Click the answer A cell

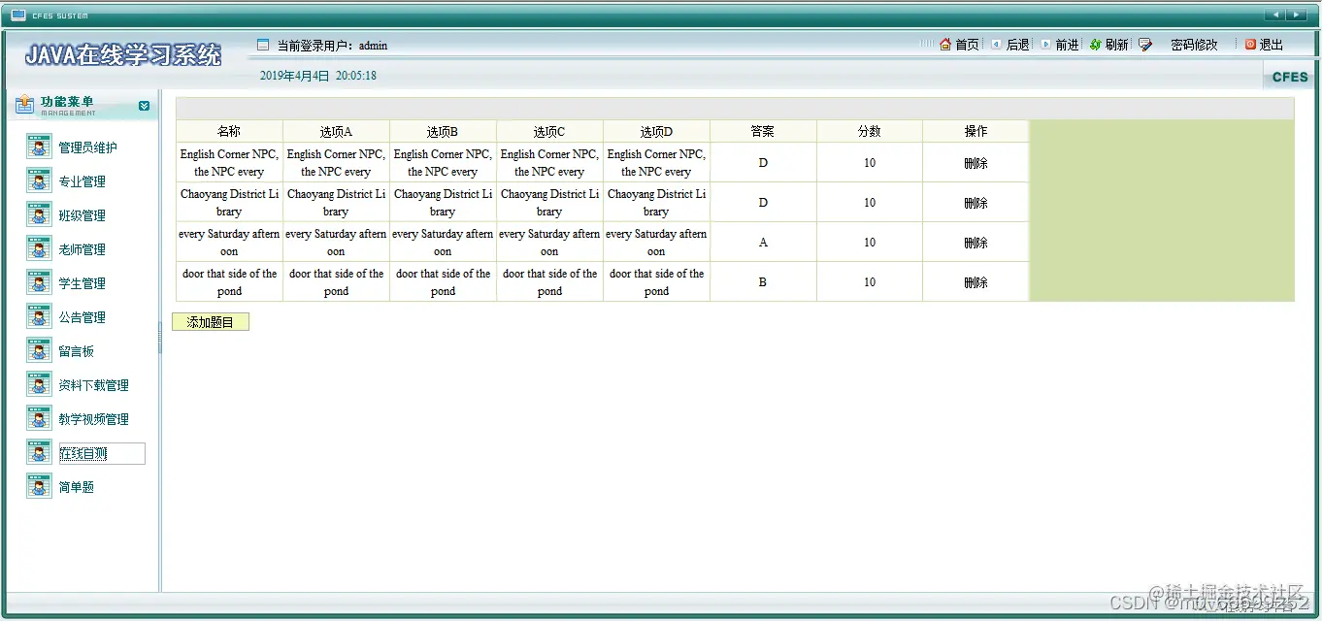point(763,243)
